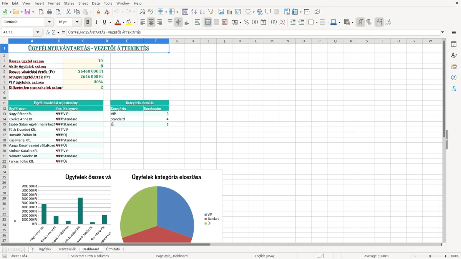Switch to the Útmutató sheet tab
This screenshot has height=259, width=461.
pos(113,249)
